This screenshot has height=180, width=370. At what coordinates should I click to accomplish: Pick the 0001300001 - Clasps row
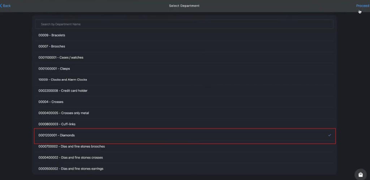(x=184, y=69)
